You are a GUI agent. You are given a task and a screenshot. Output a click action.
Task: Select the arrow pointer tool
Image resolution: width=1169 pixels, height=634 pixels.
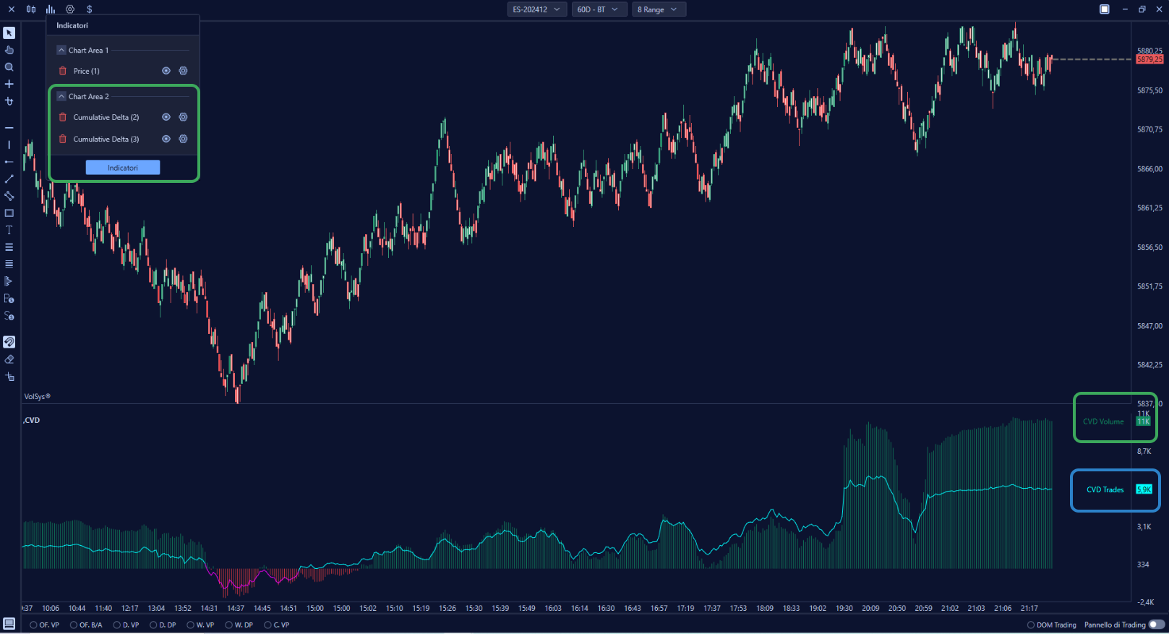(x=9, y=33)
